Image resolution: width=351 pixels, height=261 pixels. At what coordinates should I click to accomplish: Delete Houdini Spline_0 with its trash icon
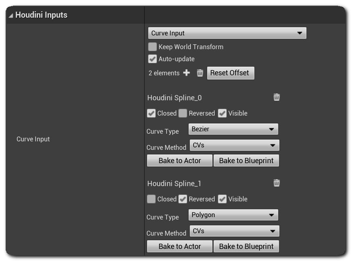[x=276, y=97]
